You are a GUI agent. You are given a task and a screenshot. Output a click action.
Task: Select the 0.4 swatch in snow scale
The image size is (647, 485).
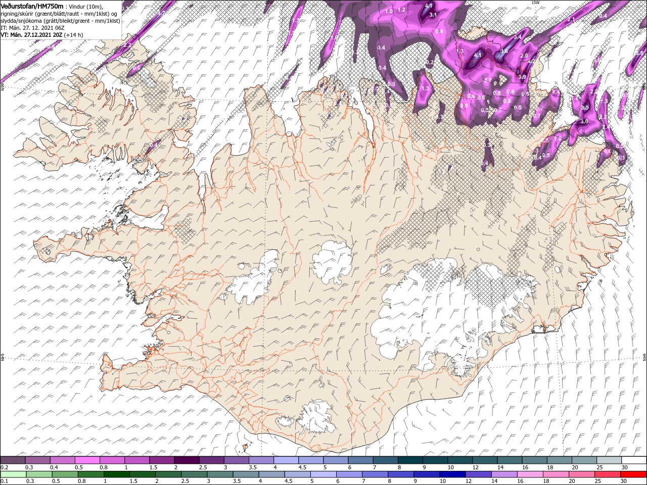click(x=62, y=460)
